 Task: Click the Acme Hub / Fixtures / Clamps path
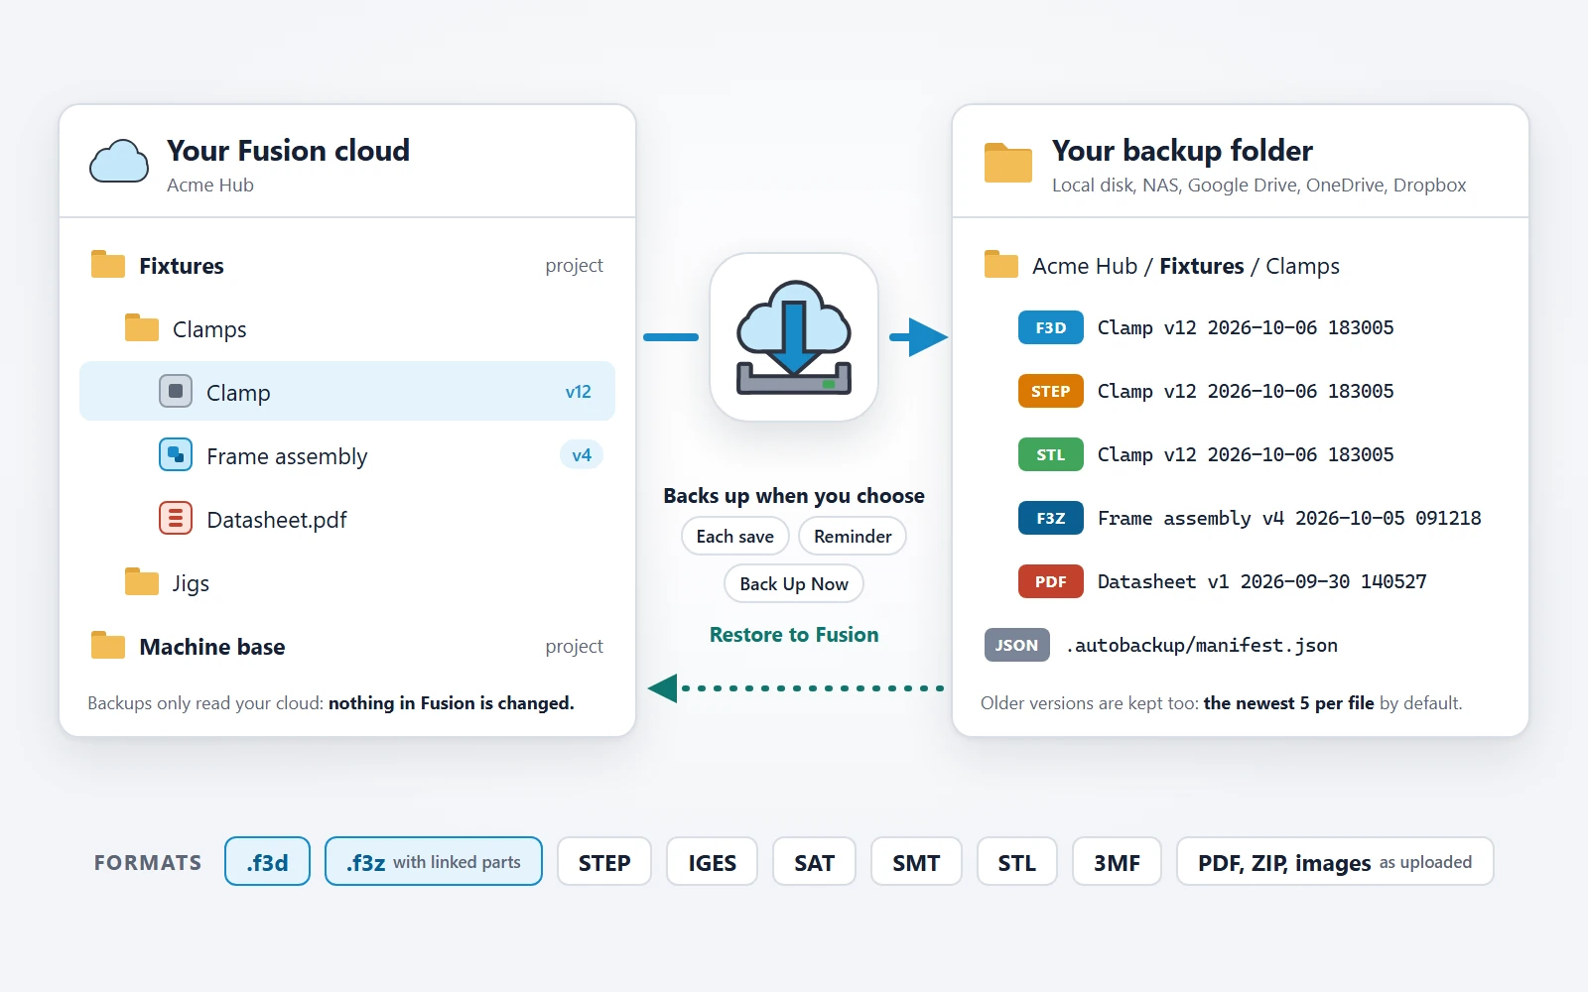[x=1186, y=266]
